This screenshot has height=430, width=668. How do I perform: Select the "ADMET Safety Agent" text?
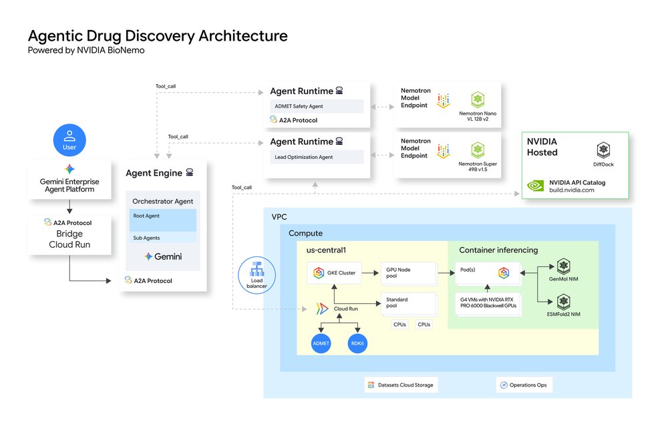(299, 106)
